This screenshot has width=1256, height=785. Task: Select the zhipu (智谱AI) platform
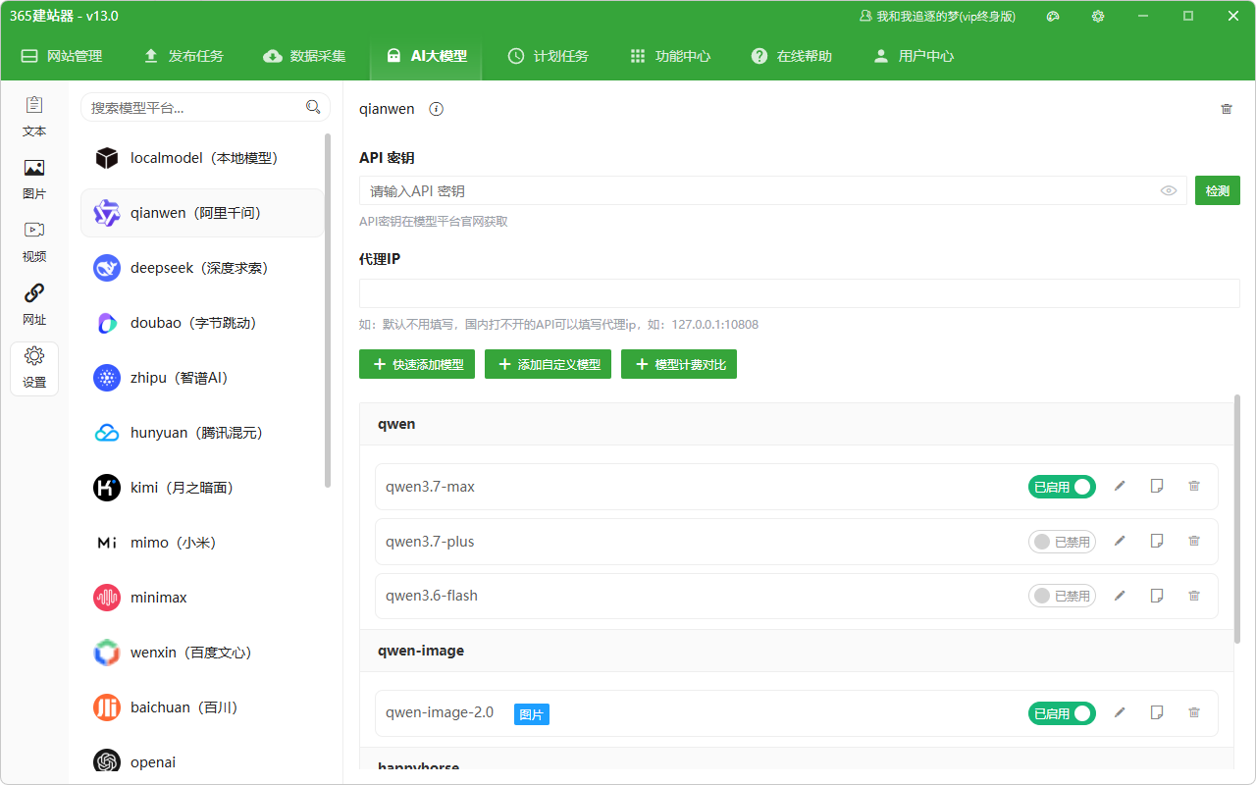click(x=202, y=378)
